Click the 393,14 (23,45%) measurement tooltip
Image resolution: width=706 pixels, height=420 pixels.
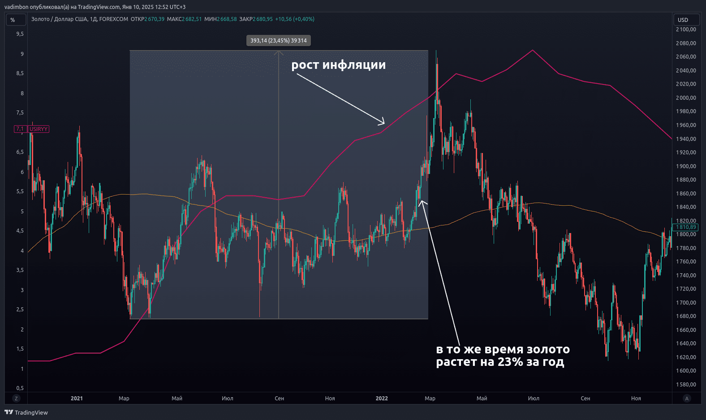click(x=278, y=41)
